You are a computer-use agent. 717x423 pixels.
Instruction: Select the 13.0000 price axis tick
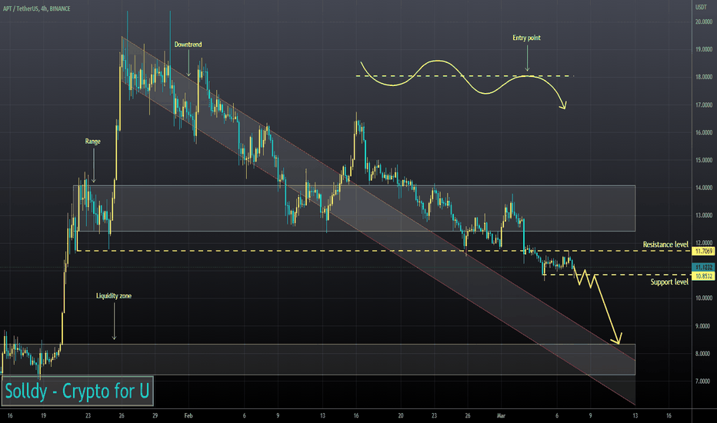704,215
